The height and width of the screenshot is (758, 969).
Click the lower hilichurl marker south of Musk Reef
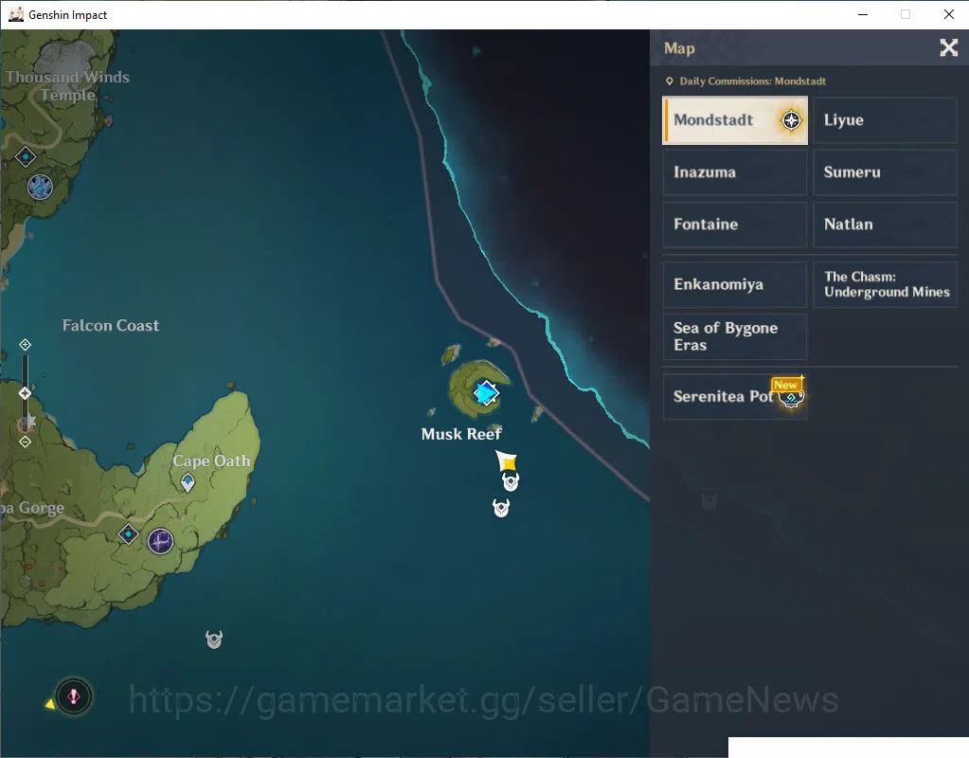click(501, 508)
